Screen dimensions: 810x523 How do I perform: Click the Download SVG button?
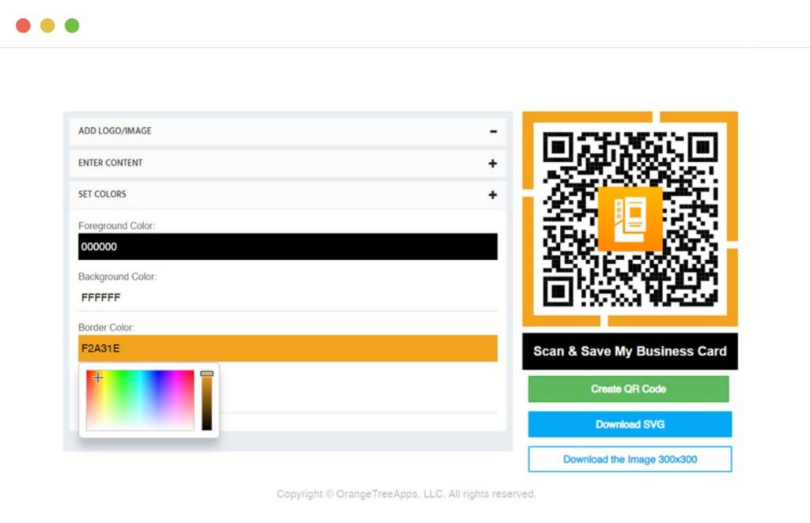click(x=630, y=424)
